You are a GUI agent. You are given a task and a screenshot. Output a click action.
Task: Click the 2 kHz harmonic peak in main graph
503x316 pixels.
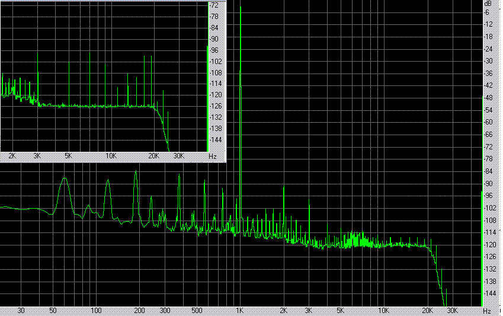[284, 210]
